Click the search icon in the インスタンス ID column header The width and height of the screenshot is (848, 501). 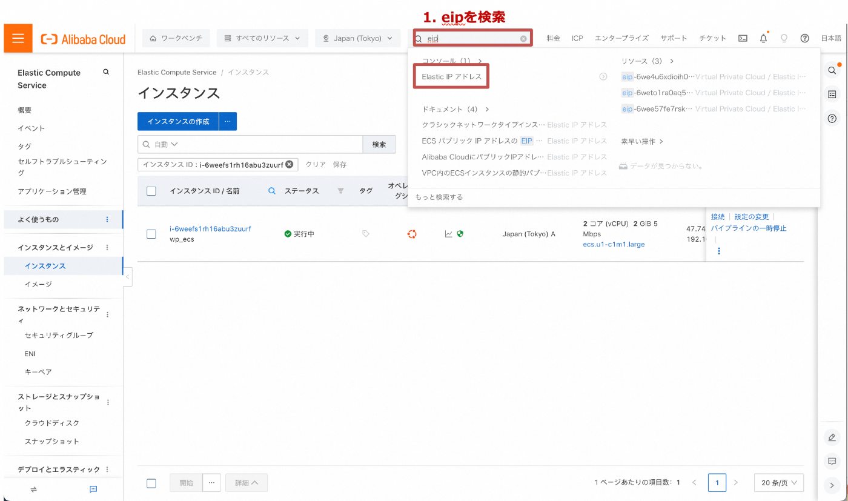point(272,191)
